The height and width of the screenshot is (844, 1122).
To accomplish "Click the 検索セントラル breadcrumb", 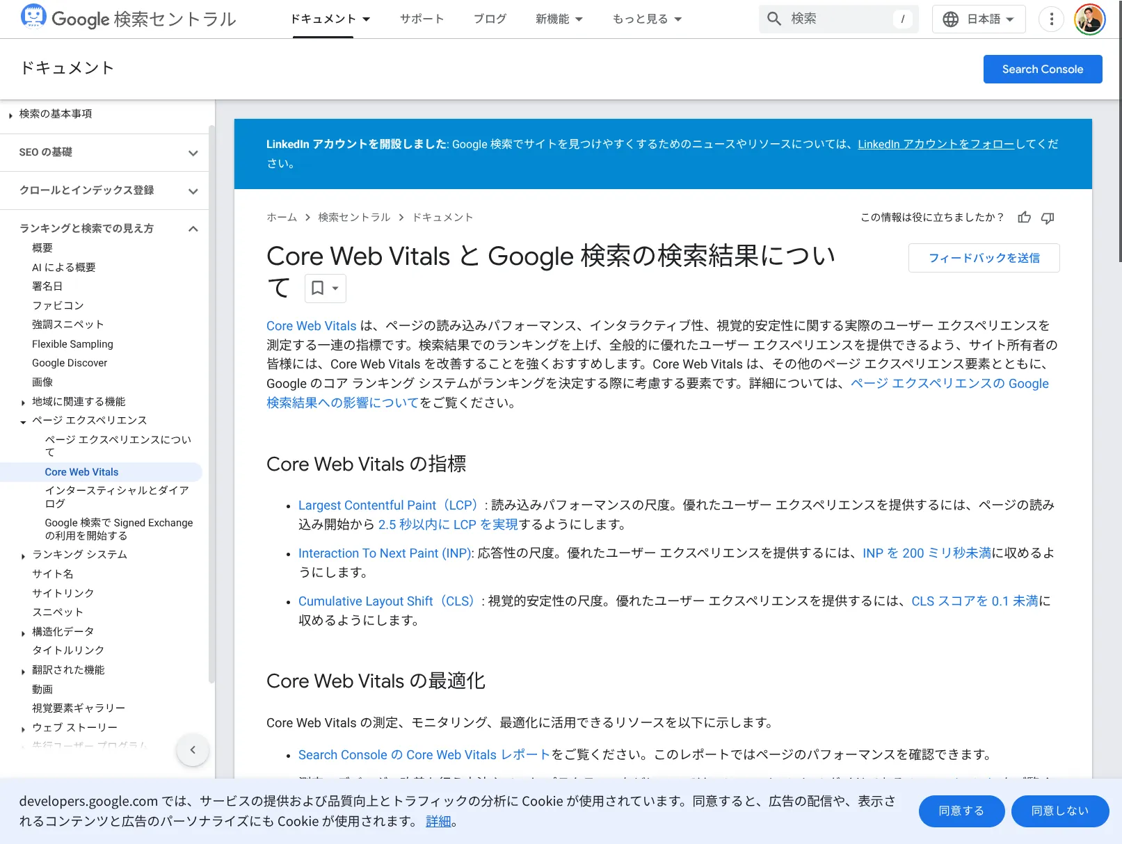I will click(354, 218).
